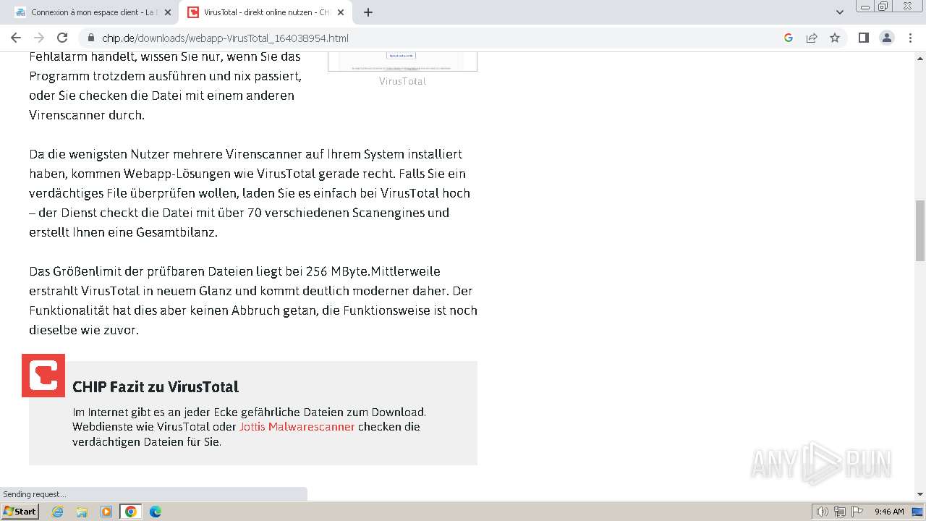The height and width of the screenshot is (521, 926).
Task: Click the red CHIP logo
Action: [43, 376]
